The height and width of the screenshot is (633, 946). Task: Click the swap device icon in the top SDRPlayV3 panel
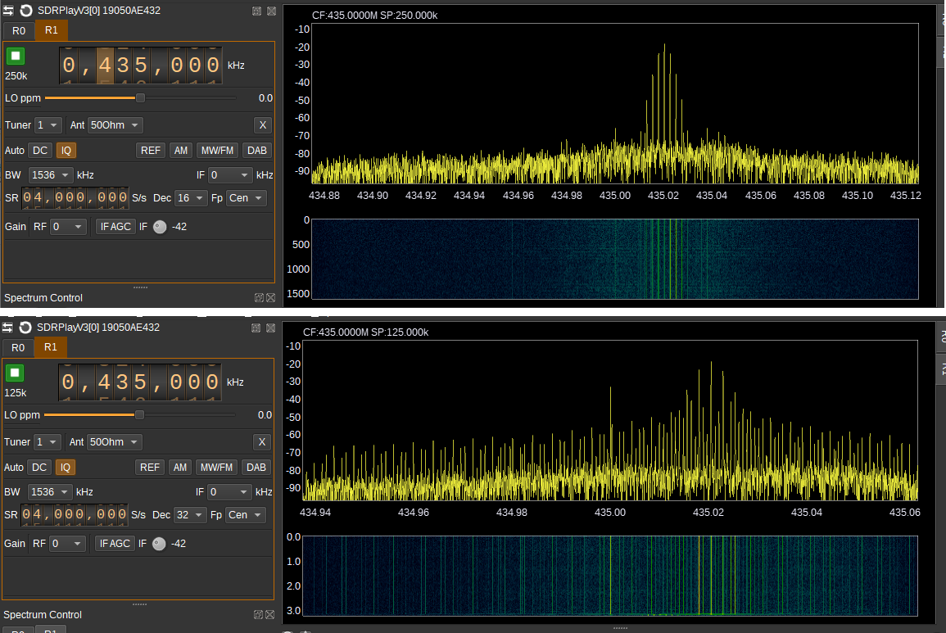8,11
